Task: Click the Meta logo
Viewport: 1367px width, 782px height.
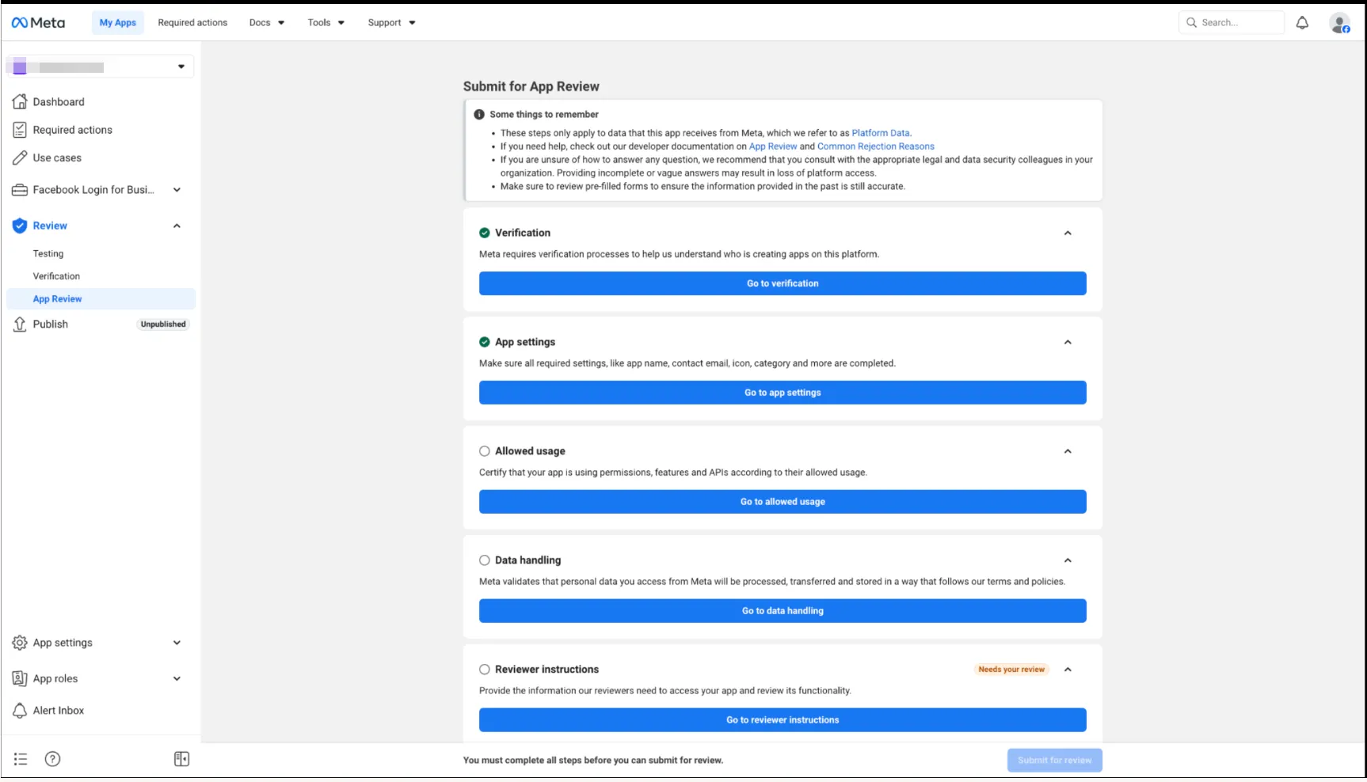Action: [38, 23]
